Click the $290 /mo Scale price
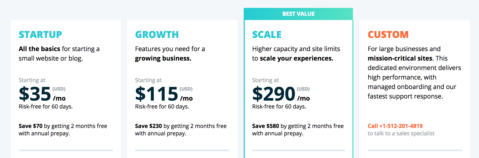Viewport: 479px width, 158px height. pos(281,94)
